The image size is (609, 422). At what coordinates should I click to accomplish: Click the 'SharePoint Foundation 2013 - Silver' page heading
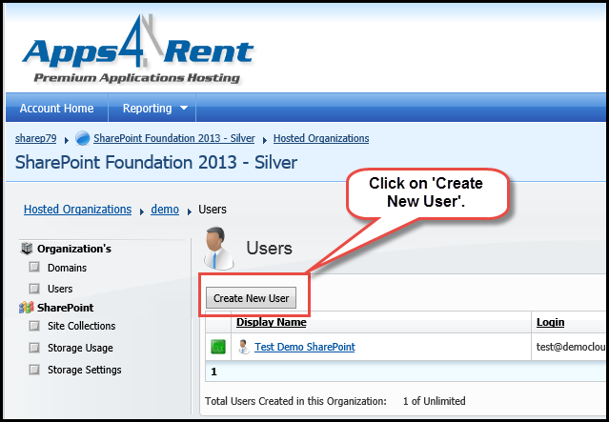click(x=156, y=162)
